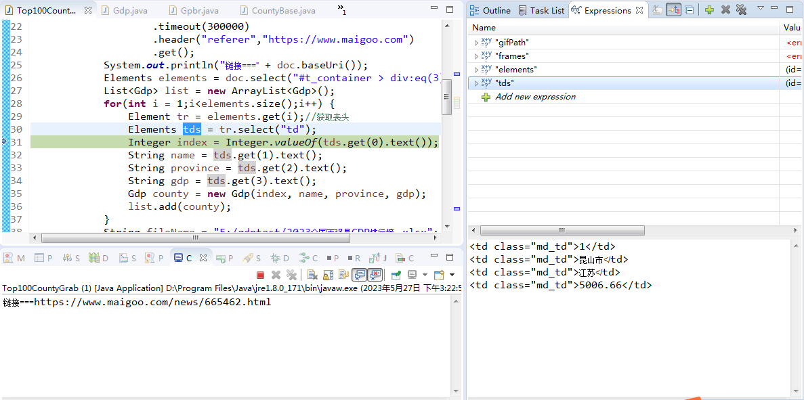Click editor vertical scrollbar thumb
This screenshot has width=804, height=400.
click(446, 97)
